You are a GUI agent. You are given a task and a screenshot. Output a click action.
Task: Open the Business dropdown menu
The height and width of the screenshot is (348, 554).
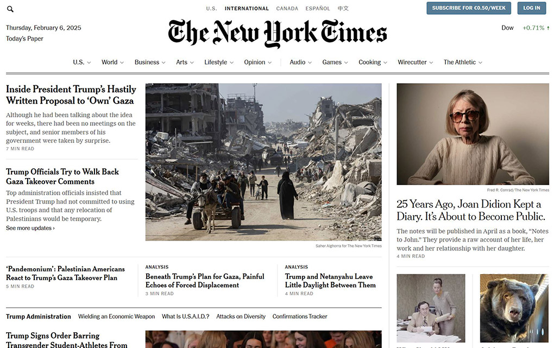150,62
